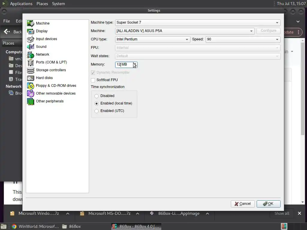Image resolution: width=307 pixels, height=230 pixels.
Task: Select Network heading in Places sidebar
Action: tap(13, 87)
